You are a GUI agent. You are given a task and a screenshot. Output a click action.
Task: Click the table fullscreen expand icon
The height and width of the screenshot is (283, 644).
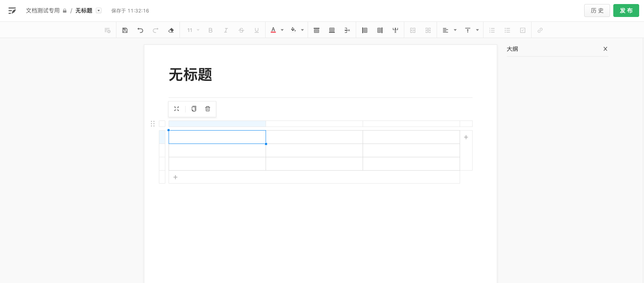pyautogui.click(x=177, y=109)
